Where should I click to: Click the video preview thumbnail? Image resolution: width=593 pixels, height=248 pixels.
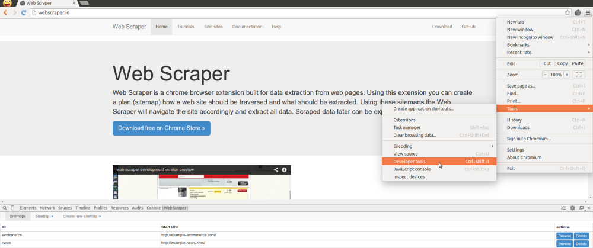(x=202, y=182)
